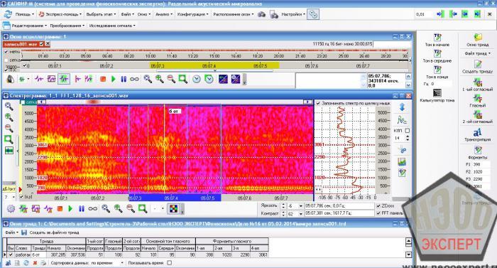The height and width of the screenshot is (268, 497).
Task: Play the oscillogram with green play button
Action: [x=113, y=79]
